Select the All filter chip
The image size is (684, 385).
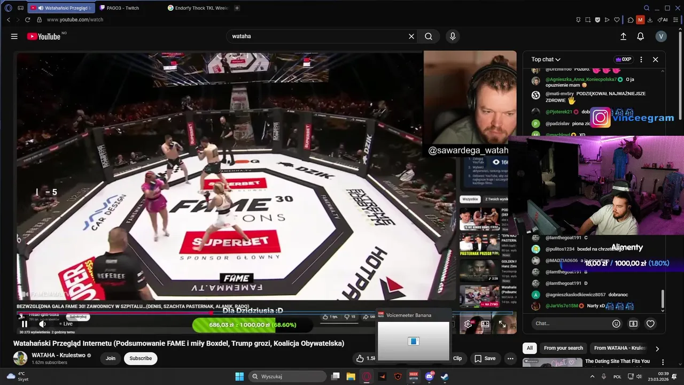(x=530, y=348)
